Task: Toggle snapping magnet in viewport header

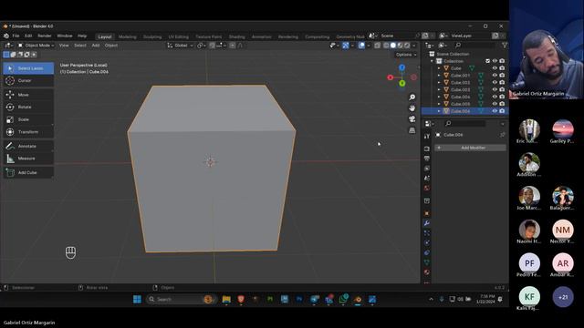Action: click(x=213, y=46)
